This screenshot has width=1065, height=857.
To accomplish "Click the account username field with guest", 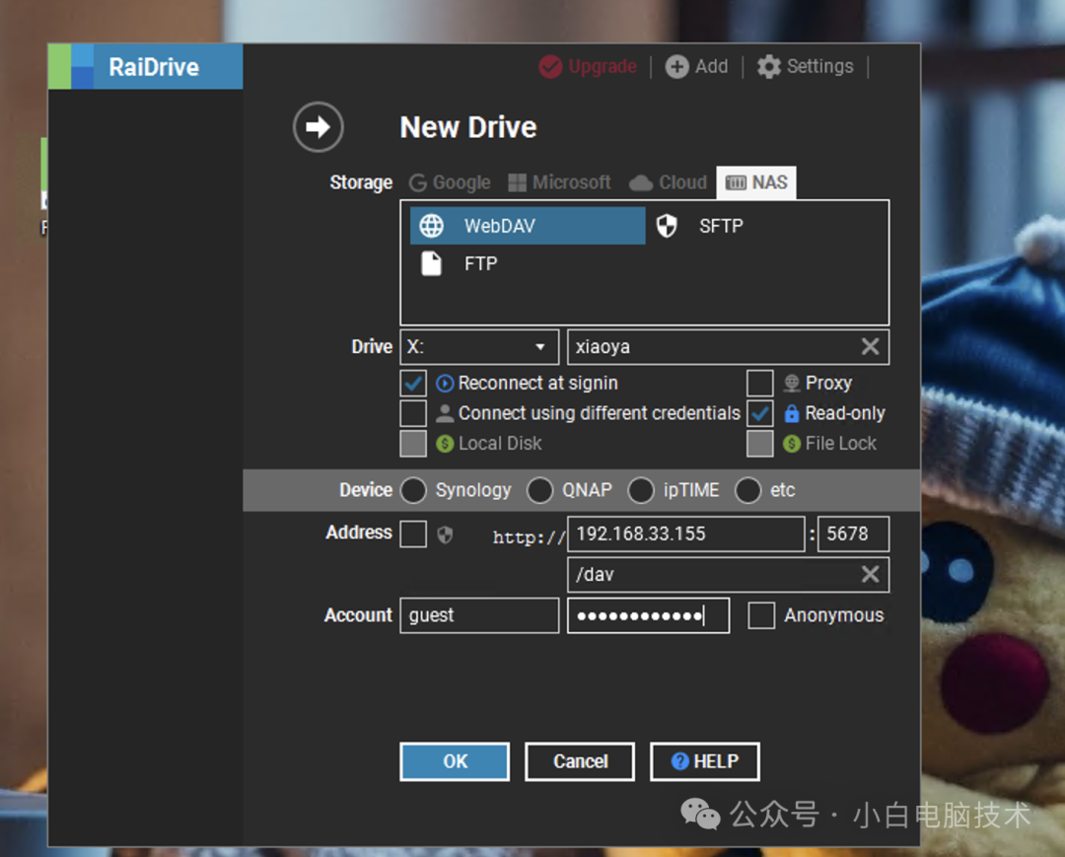I will pyautogui.click(x=479, y=615).
